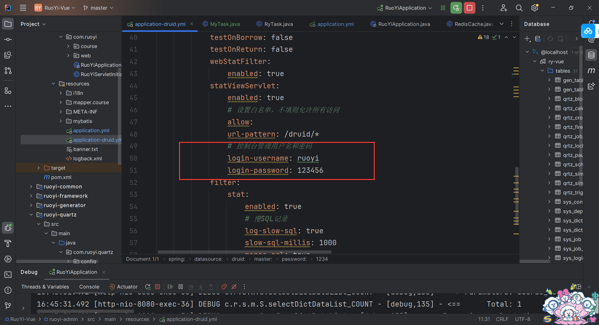This screenshot has width=599, height=325.
Task: Open run toolbar more actions menu
Action: [483, 8]
